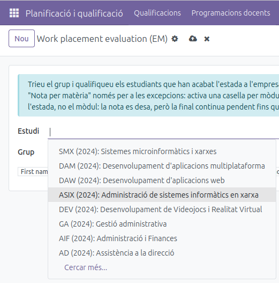279x283 pixels.
Task: Select DAW (2024) aplicacions web option
Action: click(162, 180)
